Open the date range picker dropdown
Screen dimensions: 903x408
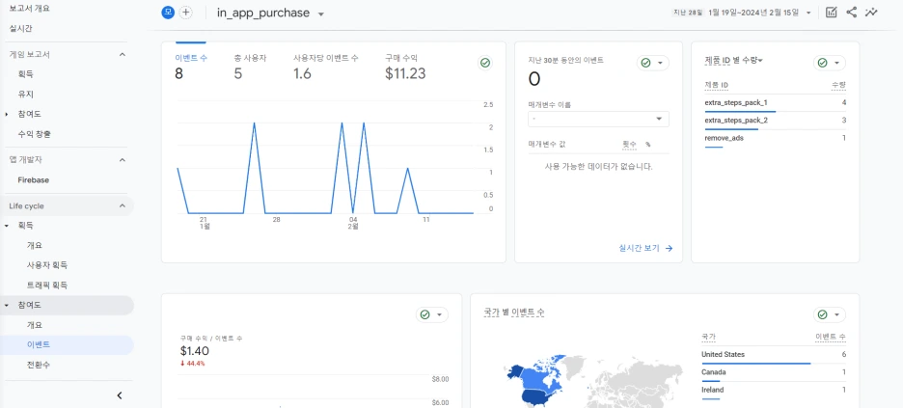tap(808, 13)
